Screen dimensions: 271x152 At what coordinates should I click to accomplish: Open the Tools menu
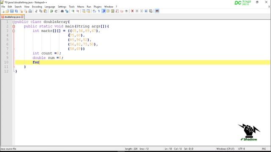click(x=72, y=7)
